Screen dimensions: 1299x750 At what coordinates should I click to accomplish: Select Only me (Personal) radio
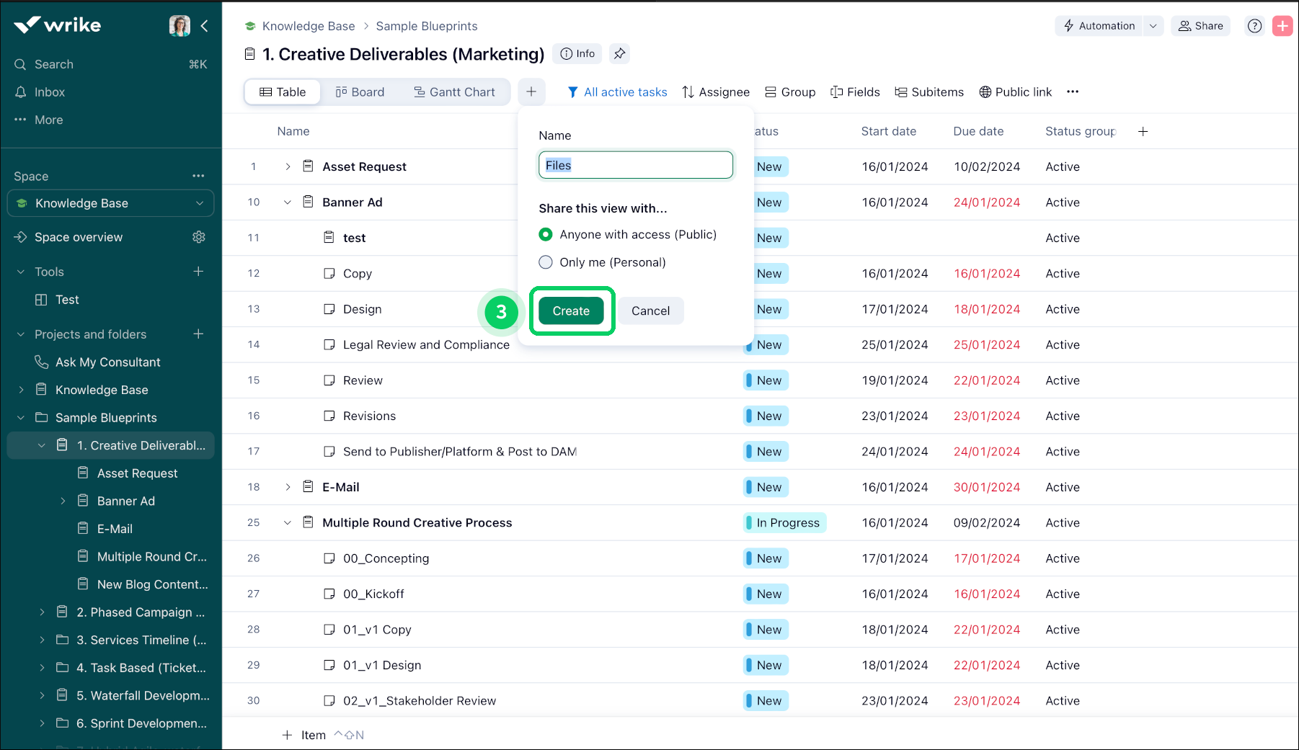(546, 262)
